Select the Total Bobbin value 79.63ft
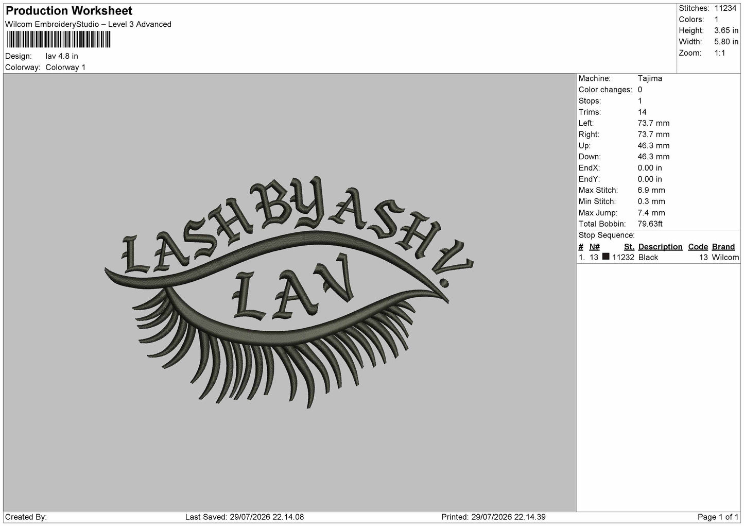The width and height of the screenshot is (744, 526). (650, 224)
